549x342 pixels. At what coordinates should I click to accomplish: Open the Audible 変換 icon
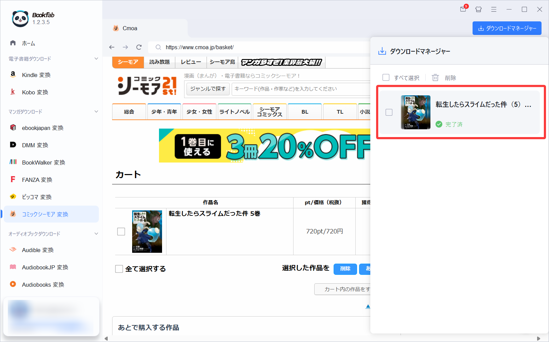point(13,249)
